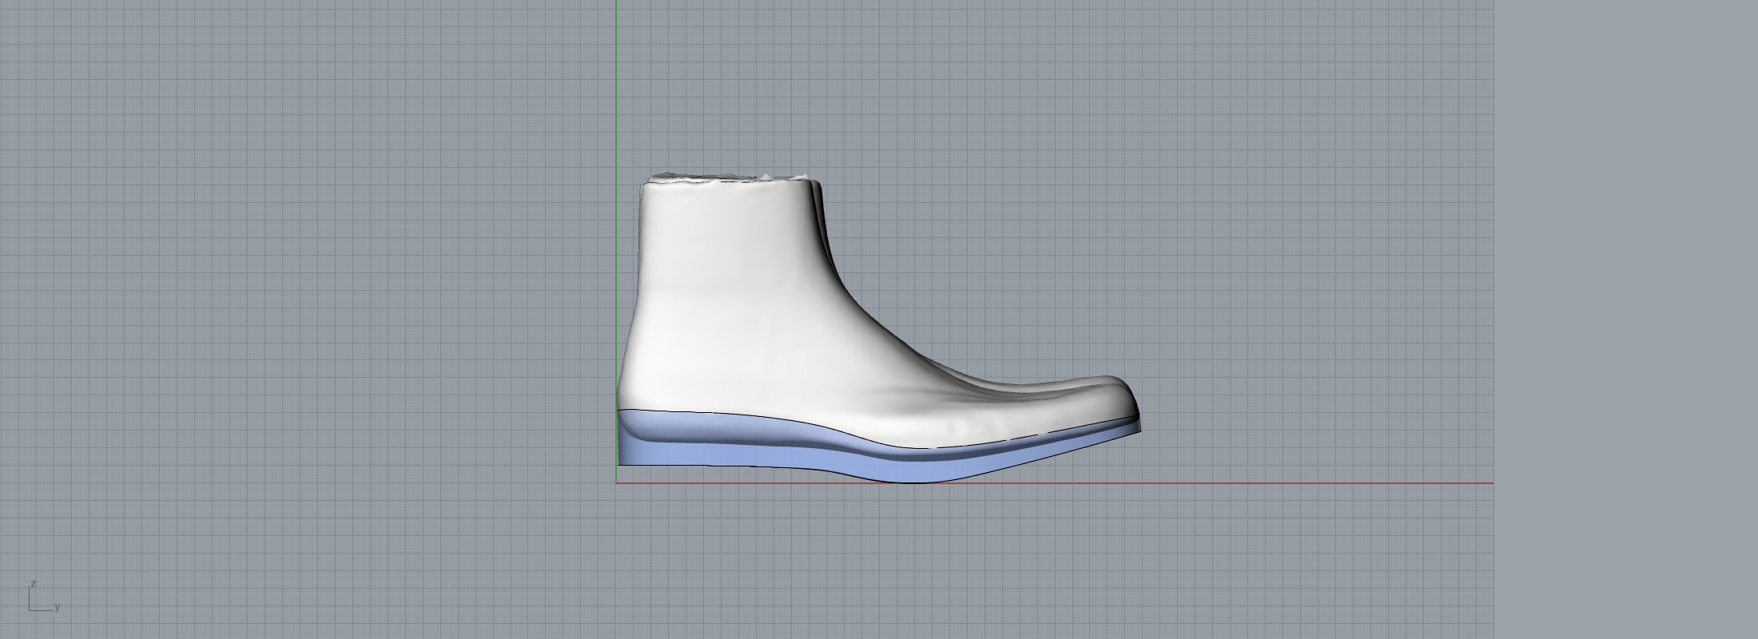Click the y label on the axis icon

coord(58,607)
